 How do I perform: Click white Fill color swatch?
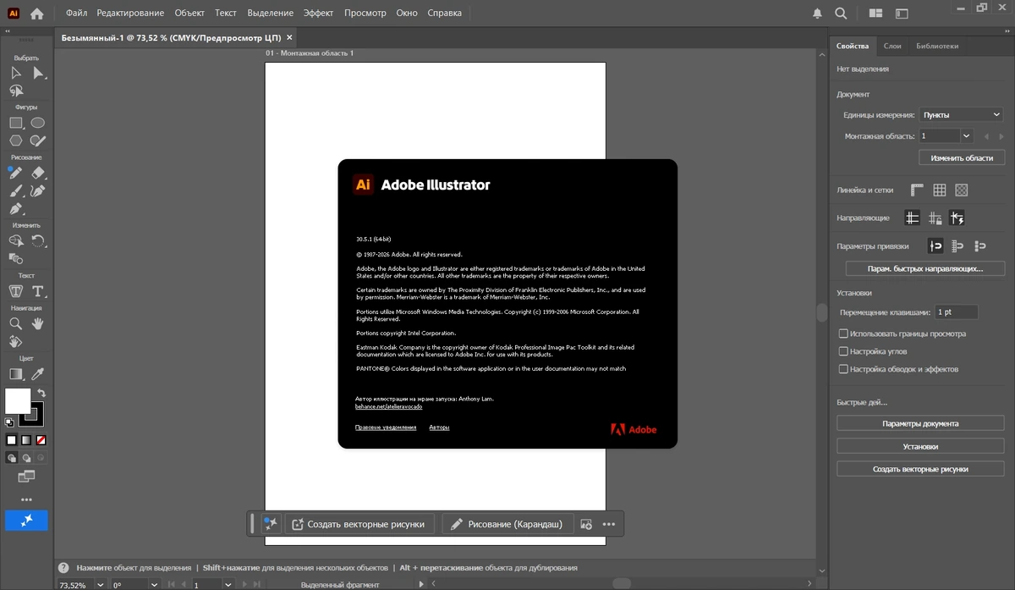17,400
